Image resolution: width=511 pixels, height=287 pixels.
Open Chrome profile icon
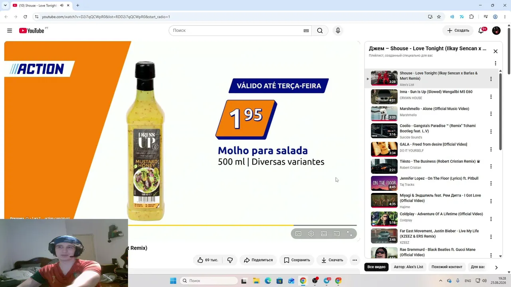(x=495, y=17)
